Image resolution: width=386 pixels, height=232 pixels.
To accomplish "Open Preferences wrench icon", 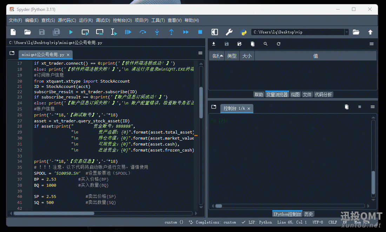I will point(229,32).
